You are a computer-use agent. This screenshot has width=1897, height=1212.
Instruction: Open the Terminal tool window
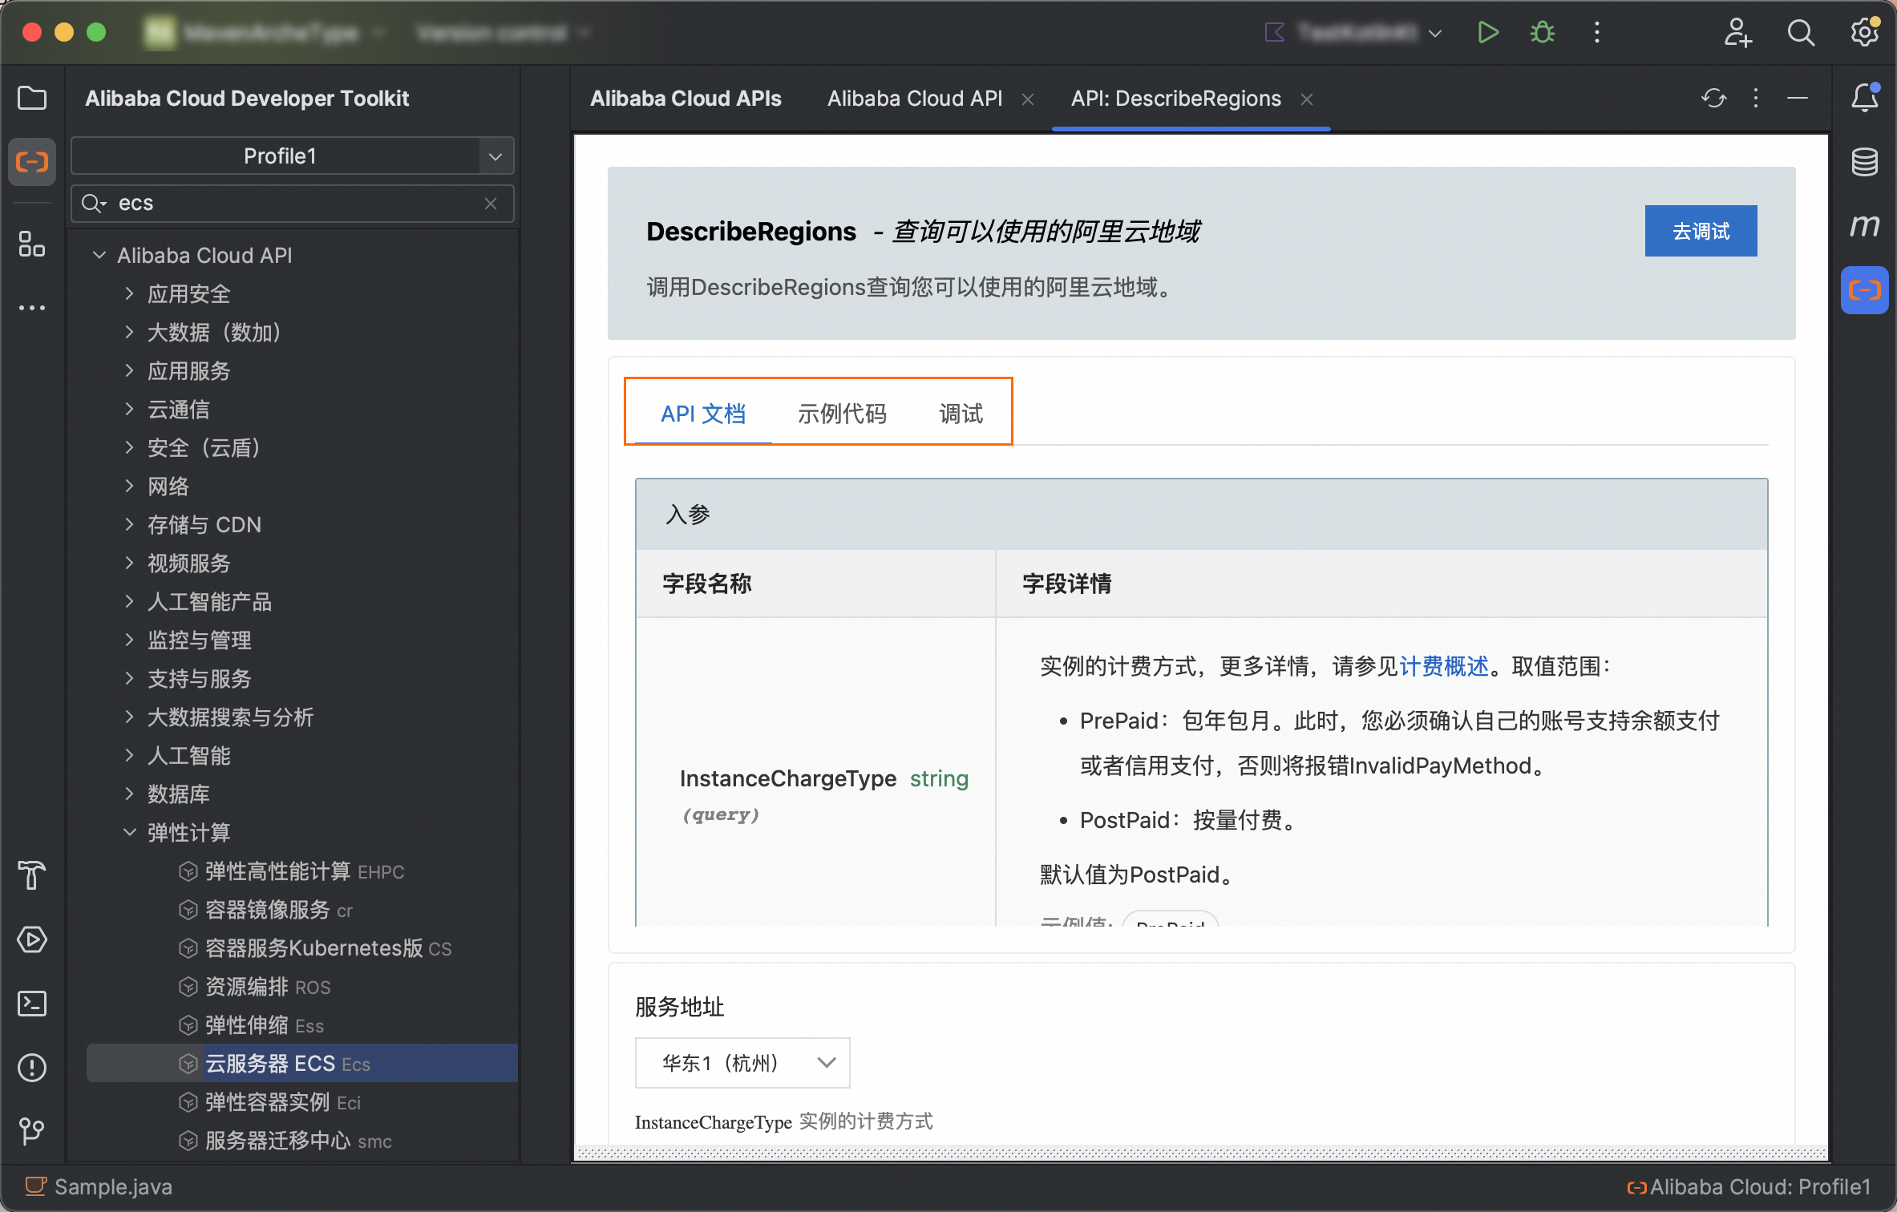(x=32, y=1004)
